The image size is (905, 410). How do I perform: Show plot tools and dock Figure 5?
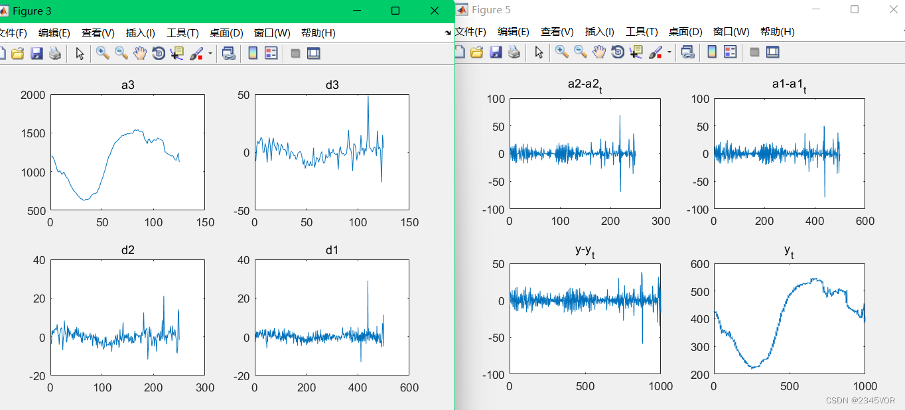tap(773, 52)
